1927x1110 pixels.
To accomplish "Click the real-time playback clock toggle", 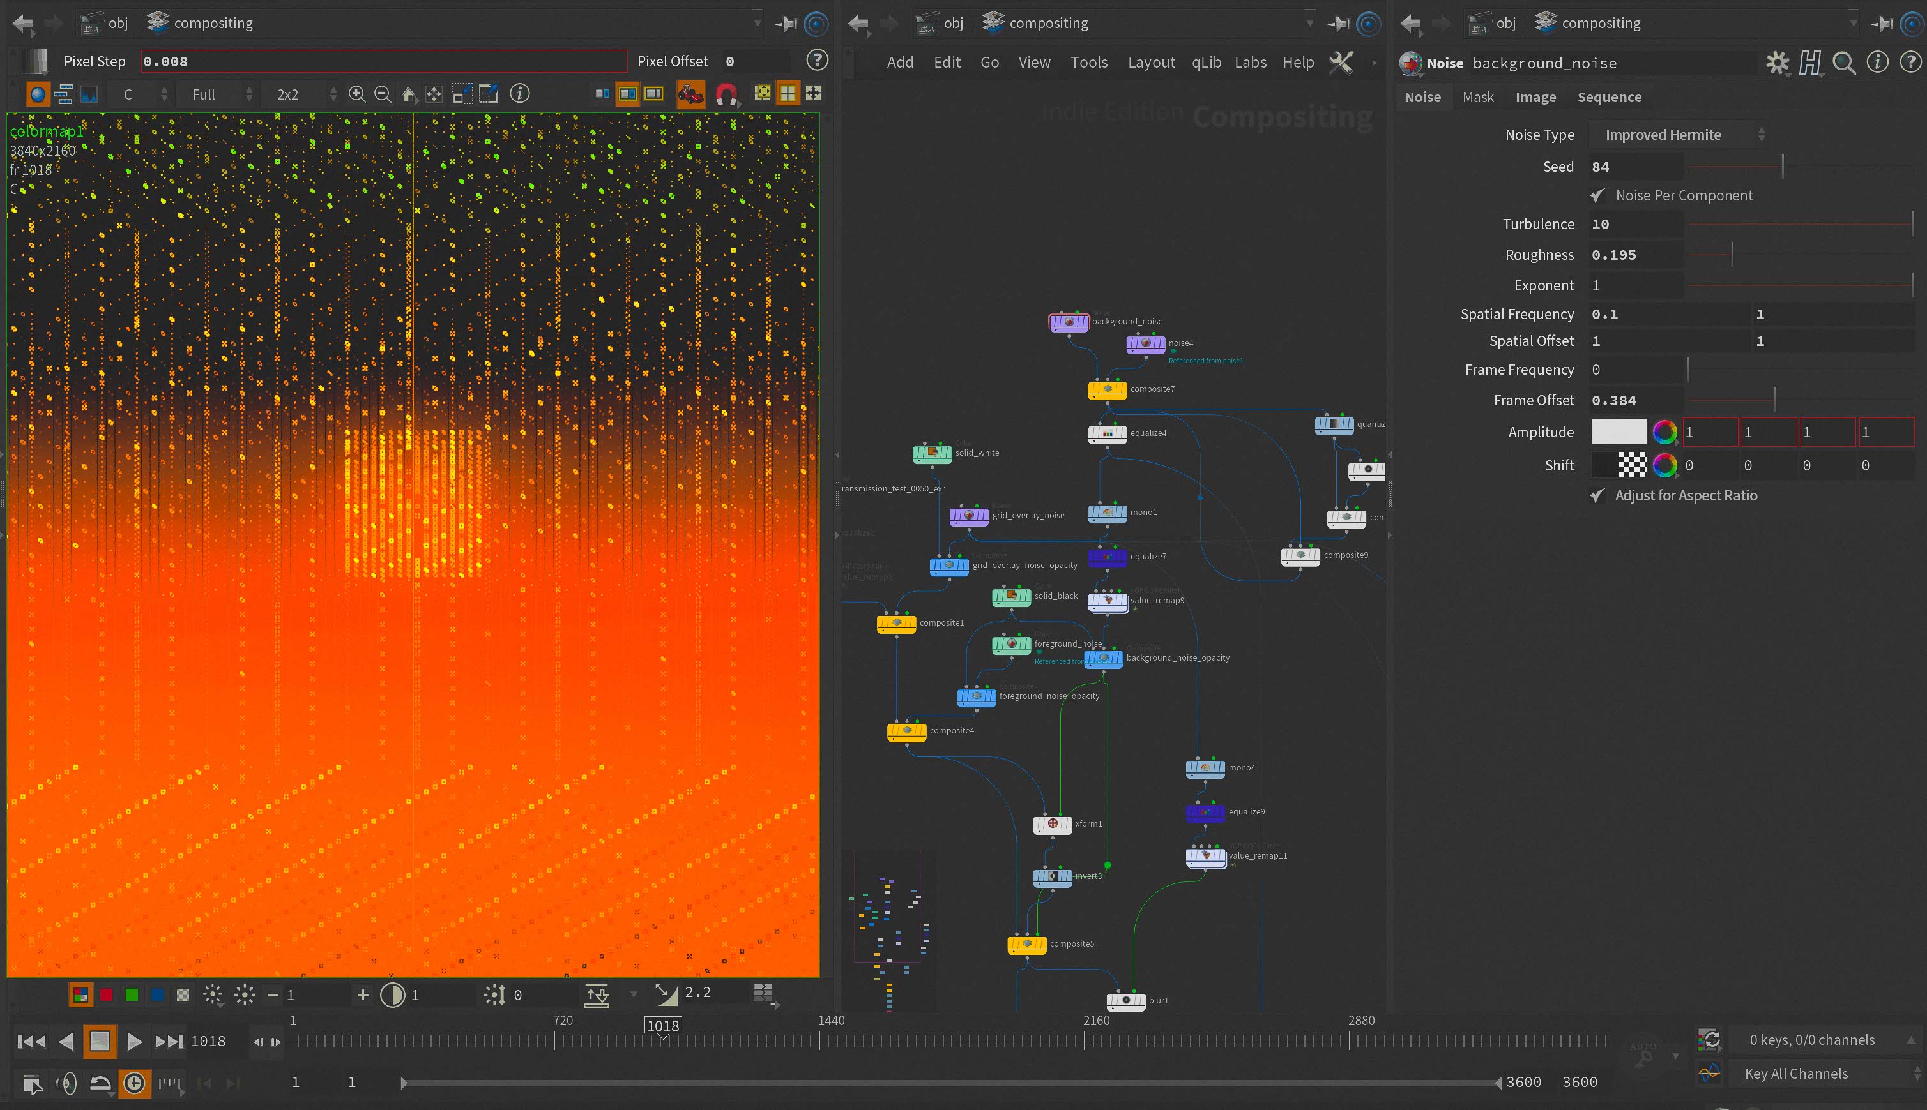I will coord(134,1083).
